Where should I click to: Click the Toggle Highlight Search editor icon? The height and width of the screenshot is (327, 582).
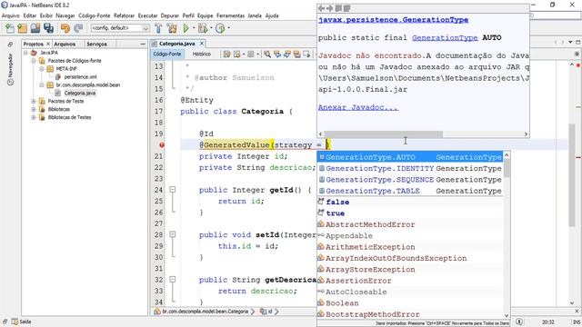(x=297, y=54)
